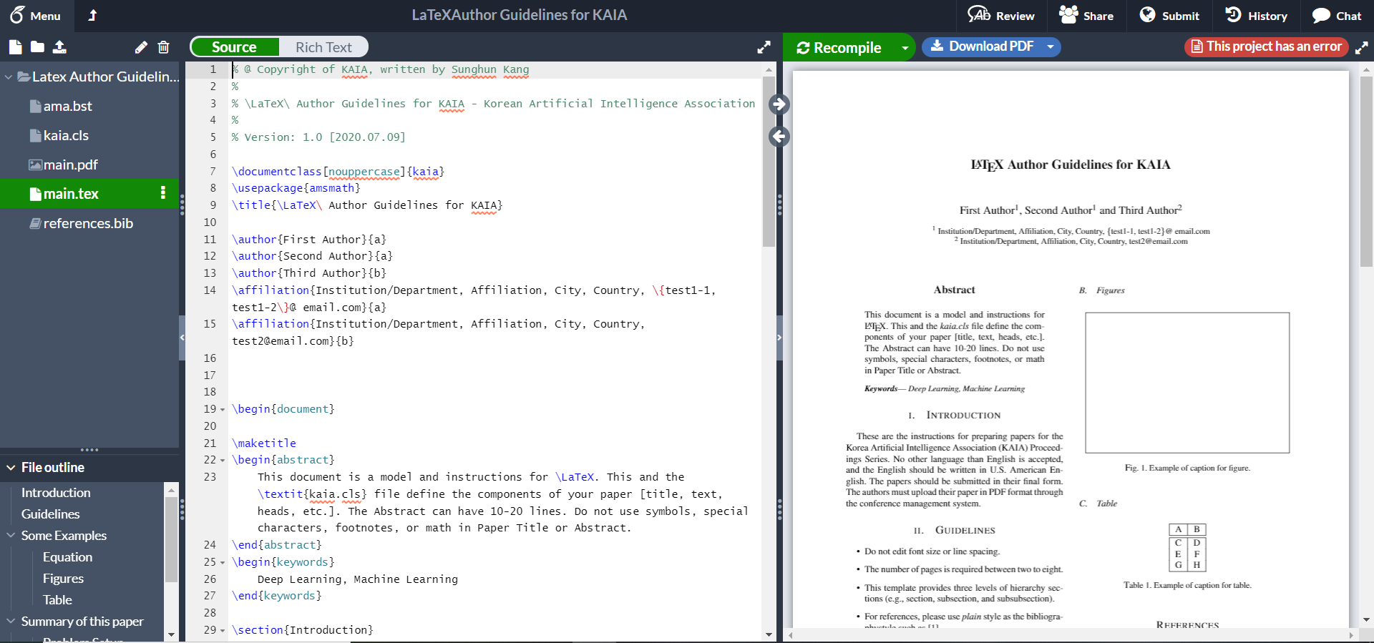Fold the Introduction section at line 29
This screenshot has height=643, width=1374.
pos(223,631)
